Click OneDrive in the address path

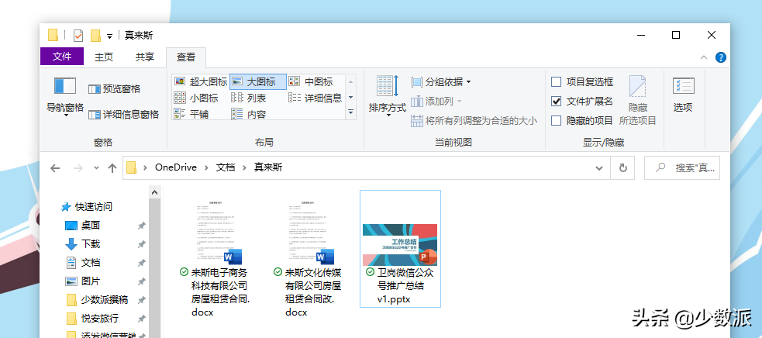tap(176, 167)
